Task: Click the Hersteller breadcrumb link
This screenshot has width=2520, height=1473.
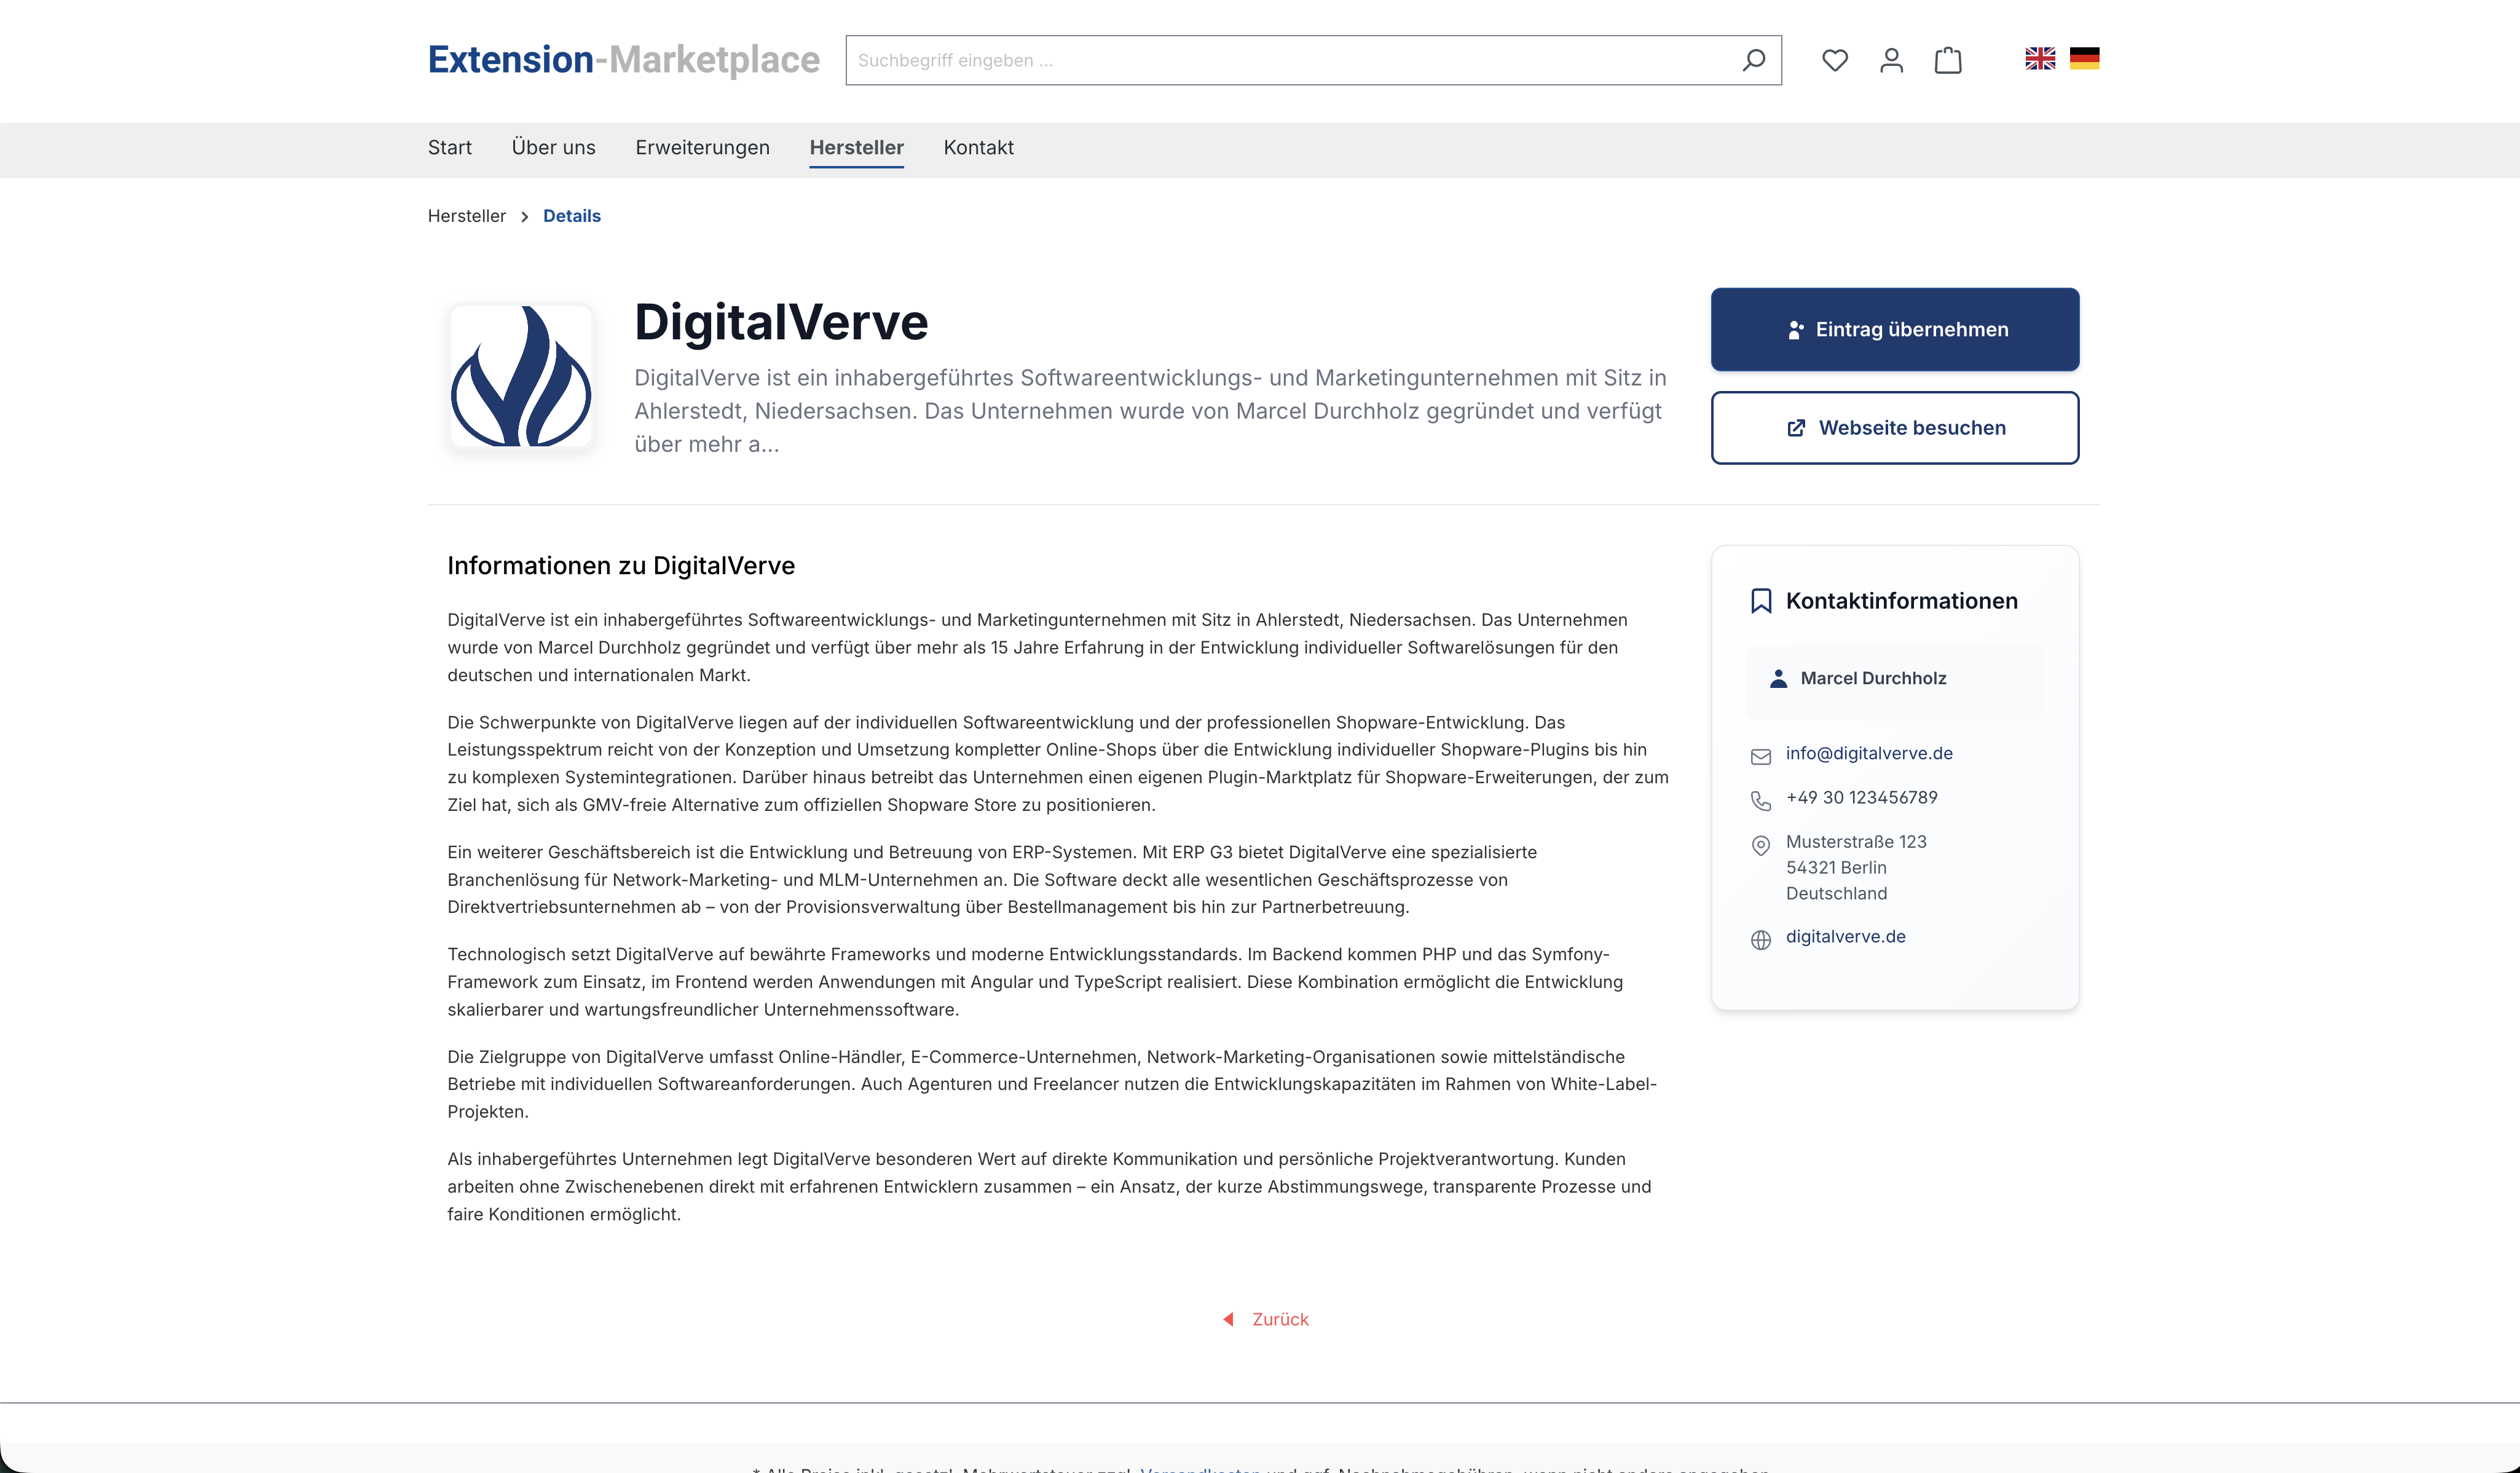Action: [x=466, y=216]
